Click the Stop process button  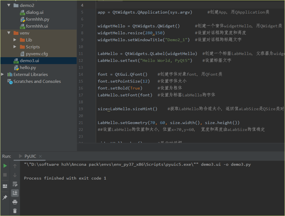point(4,175)
